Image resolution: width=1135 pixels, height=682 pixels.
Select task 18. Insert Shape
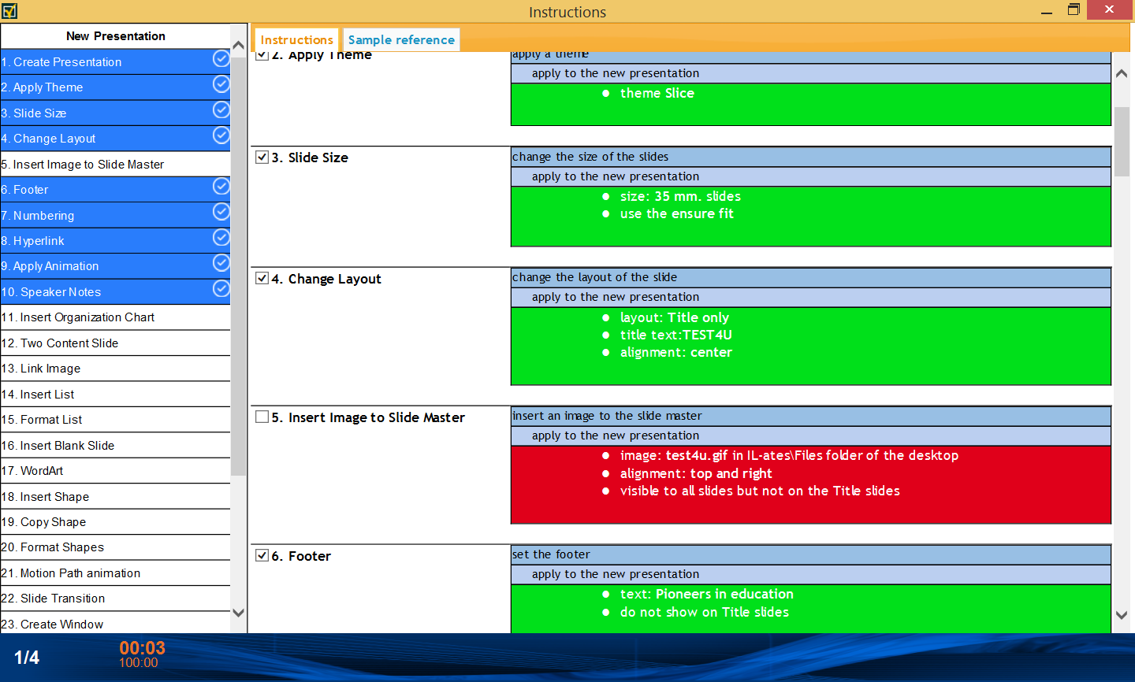coord(115,496)
